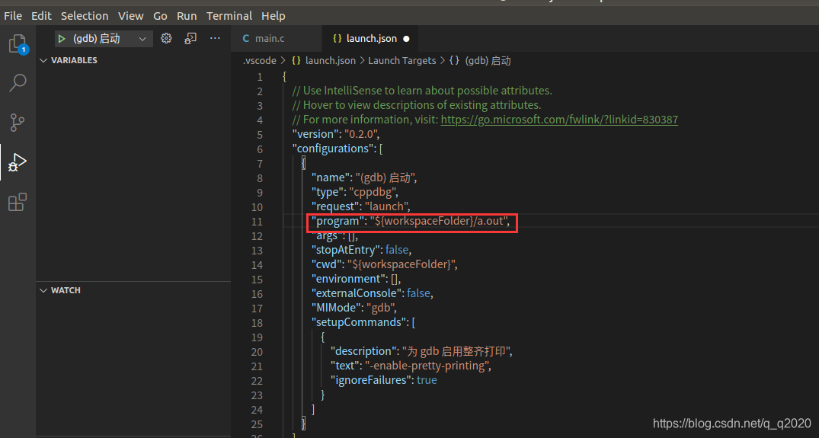Open the Extensions view icon
The image size is (819, 438).
click(18, 202)
